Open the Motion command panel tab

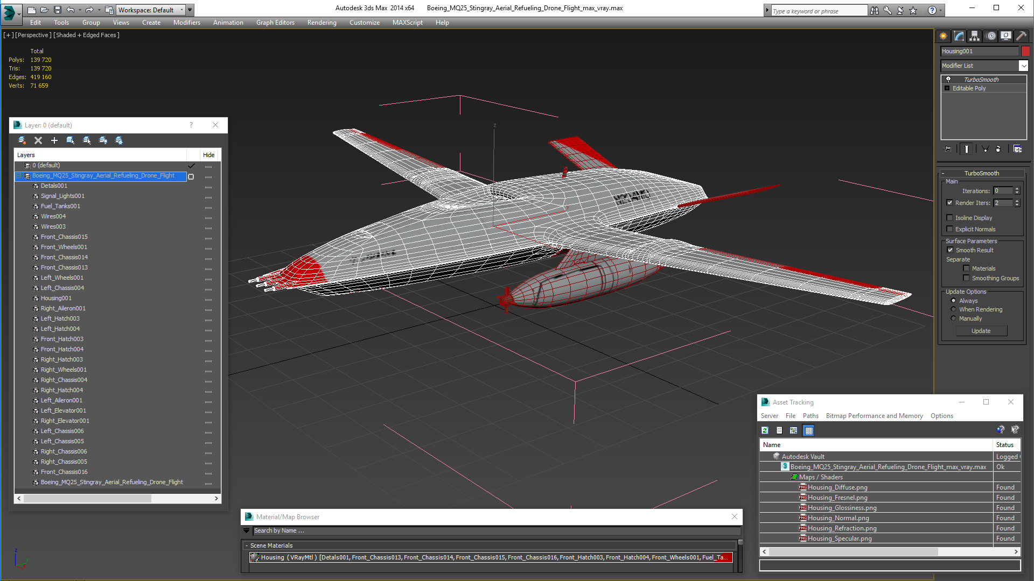991,36
